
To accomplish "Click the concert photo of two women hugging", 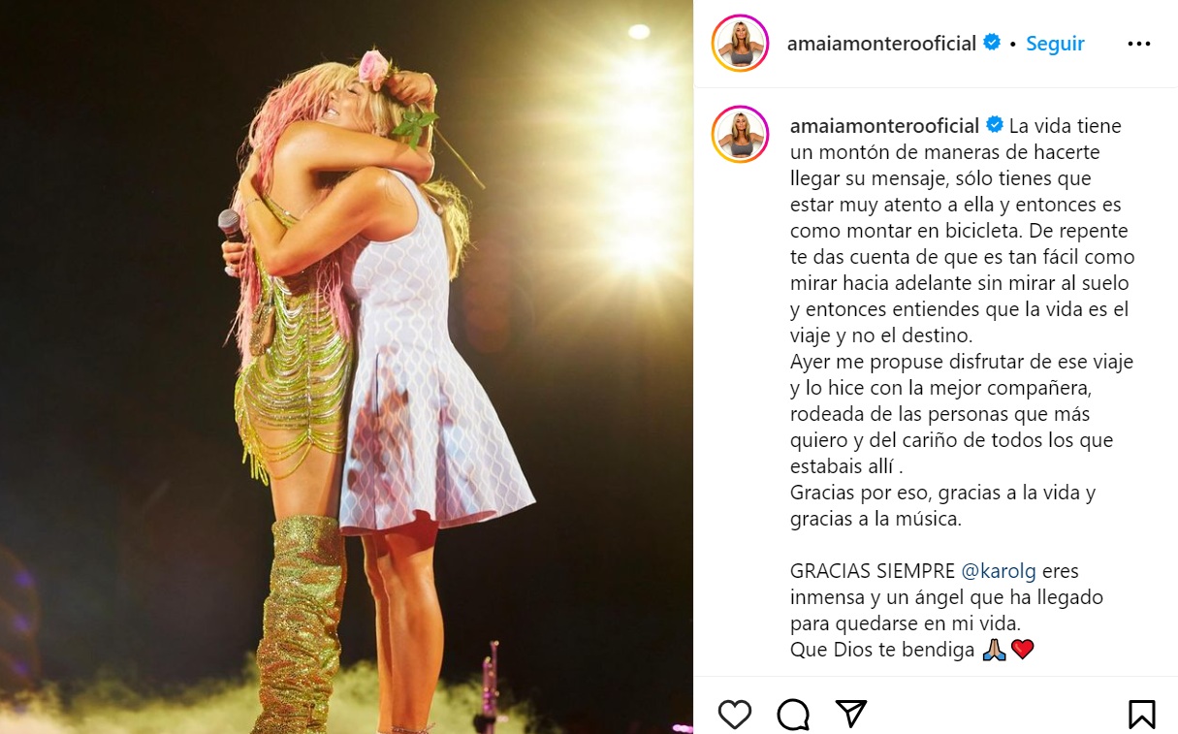I will coord(346,367).
